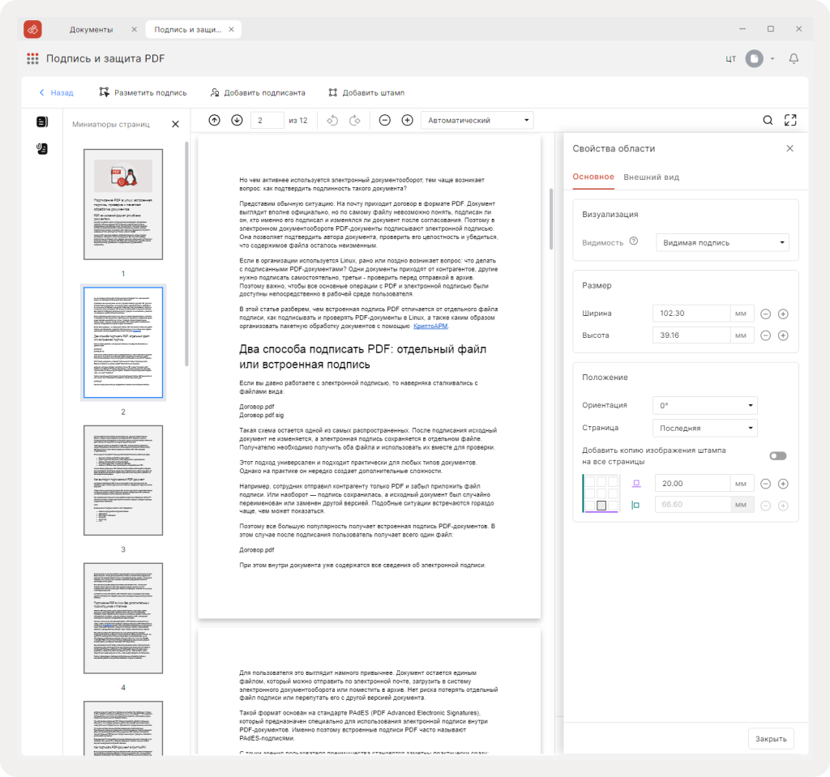This screenshot has width=830, height=777.
Task: Open the apps grid menu icon
Action: click(32, 59)
